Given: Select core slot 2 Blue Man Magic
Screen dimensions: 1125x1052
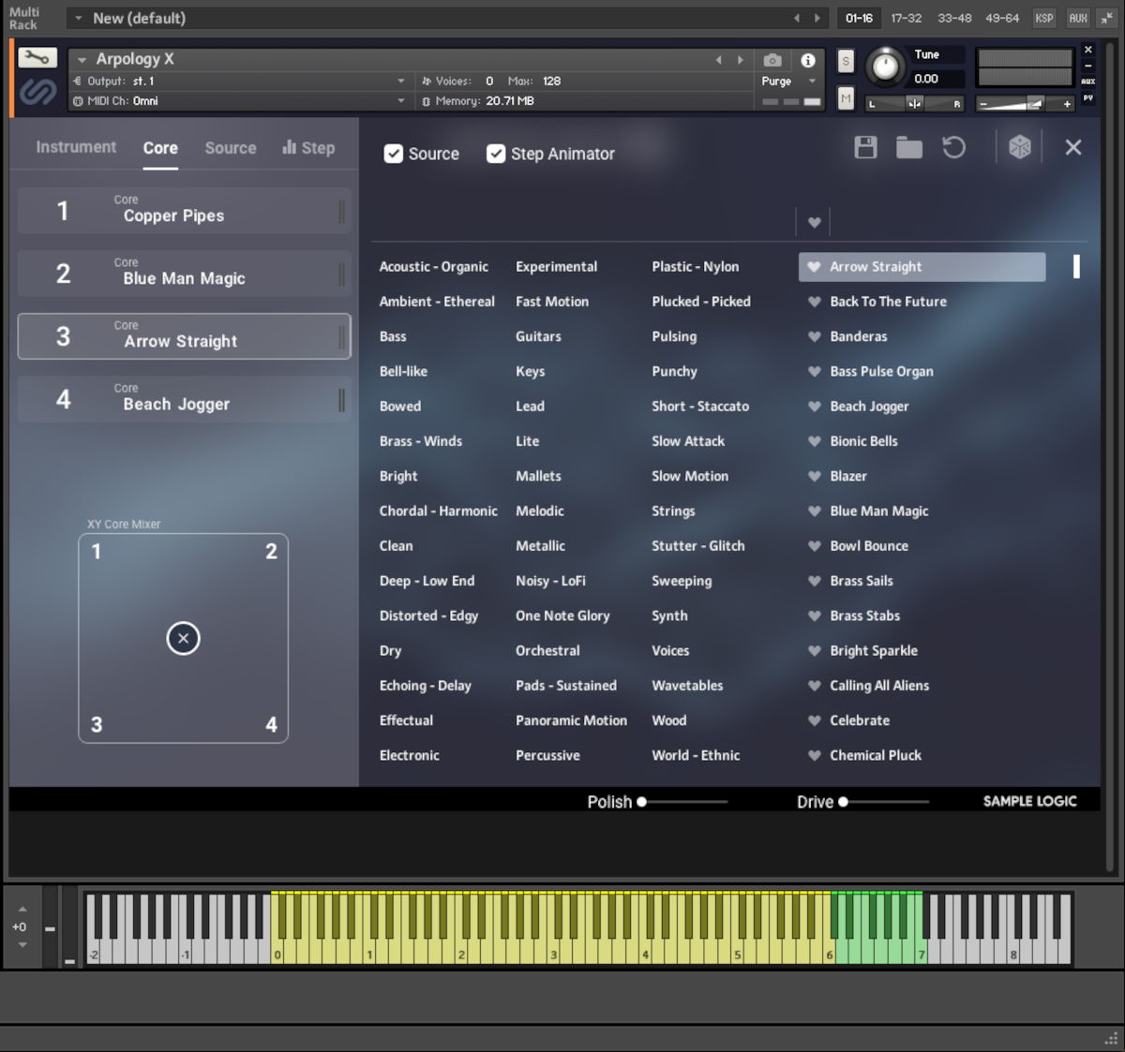Looking at the screenshot, I should [x=184, y=274].
